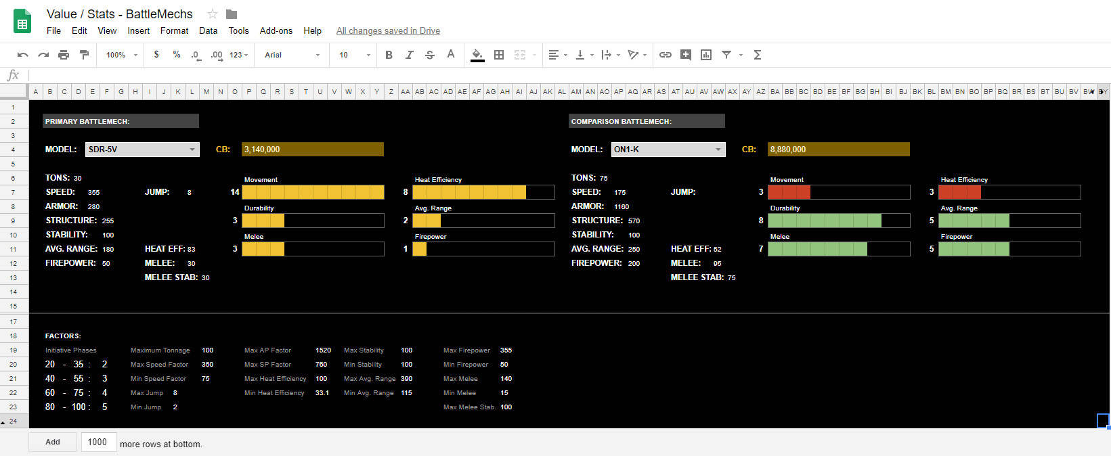The width and height of the screenshot is (1111, 456).
Task: Click PRIMARY BATTLEMECH header cell
Action: 121,121
